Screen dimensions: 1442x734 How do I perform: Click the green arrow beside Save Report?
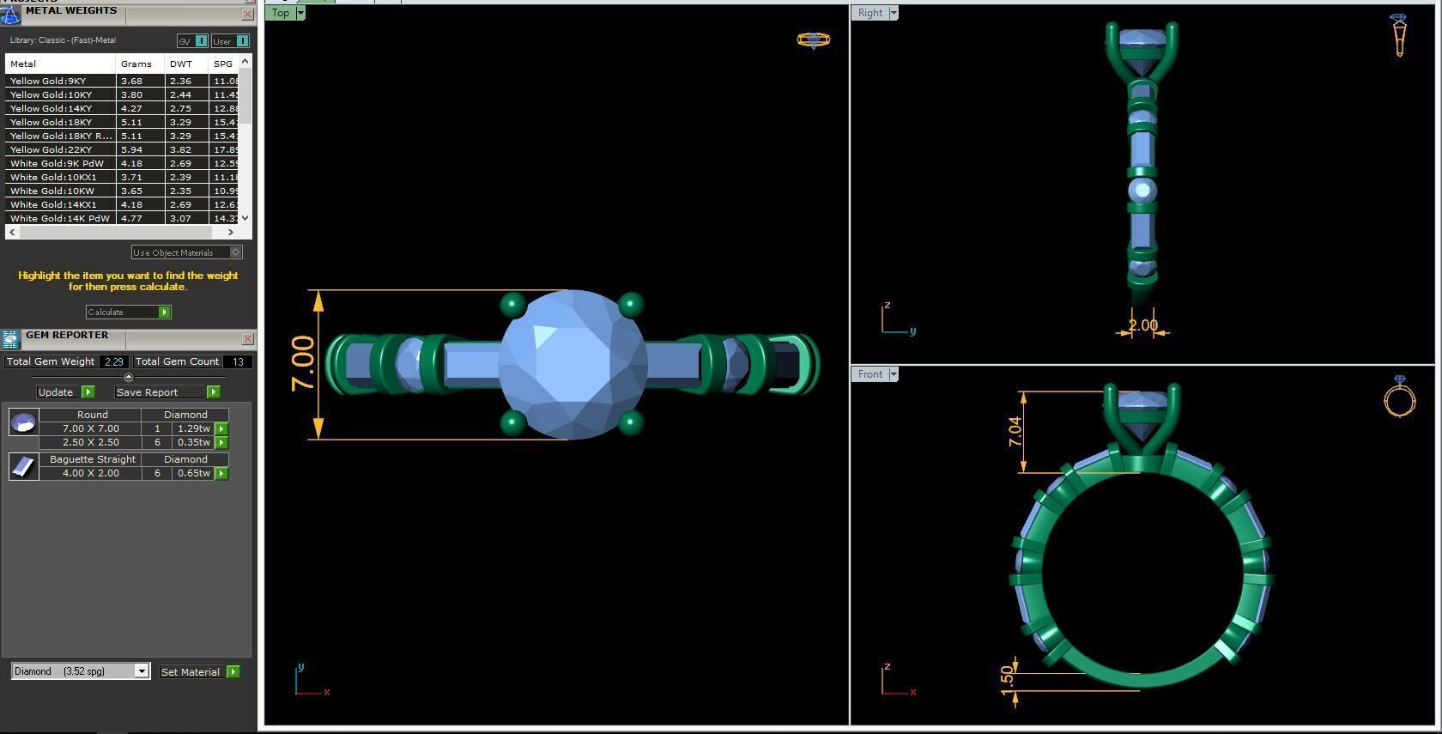point(213,391)
